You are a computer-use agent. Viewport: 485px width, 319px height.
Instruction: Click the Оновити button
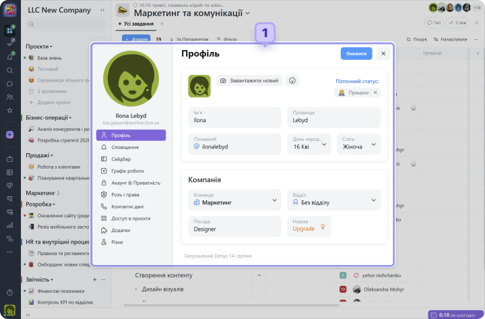356,54
